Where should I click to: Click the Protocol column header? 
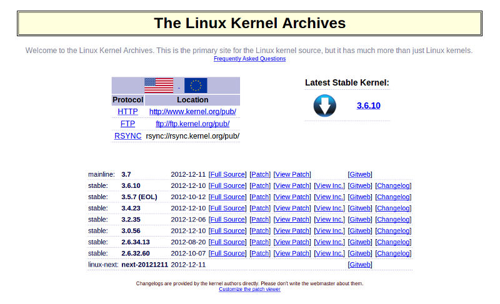[128, 100]
